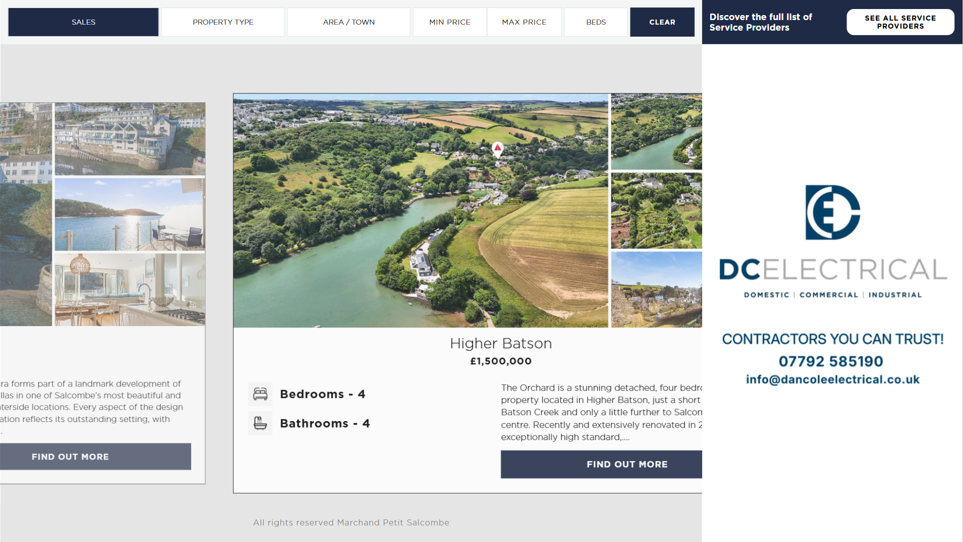The image size is (963, 542).
Task: Click the info@dancoleelectrical.co.uk email link
Action: coord(832,379)
